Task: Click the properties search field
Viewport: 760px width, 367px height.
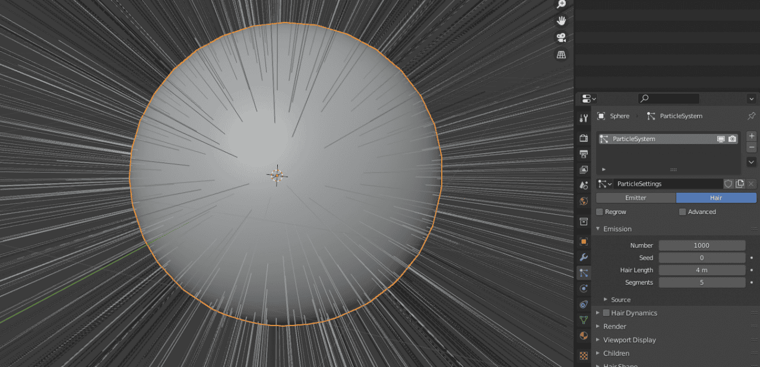Action: (669, 98)
